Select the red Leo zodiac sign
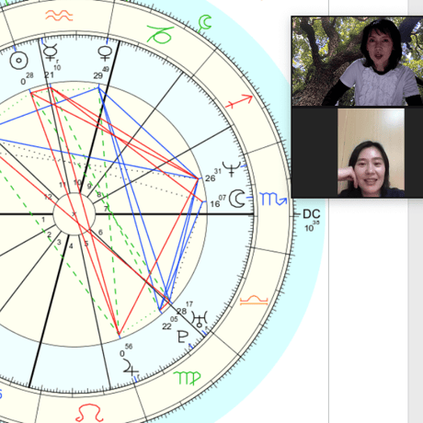 coord(89,413)
